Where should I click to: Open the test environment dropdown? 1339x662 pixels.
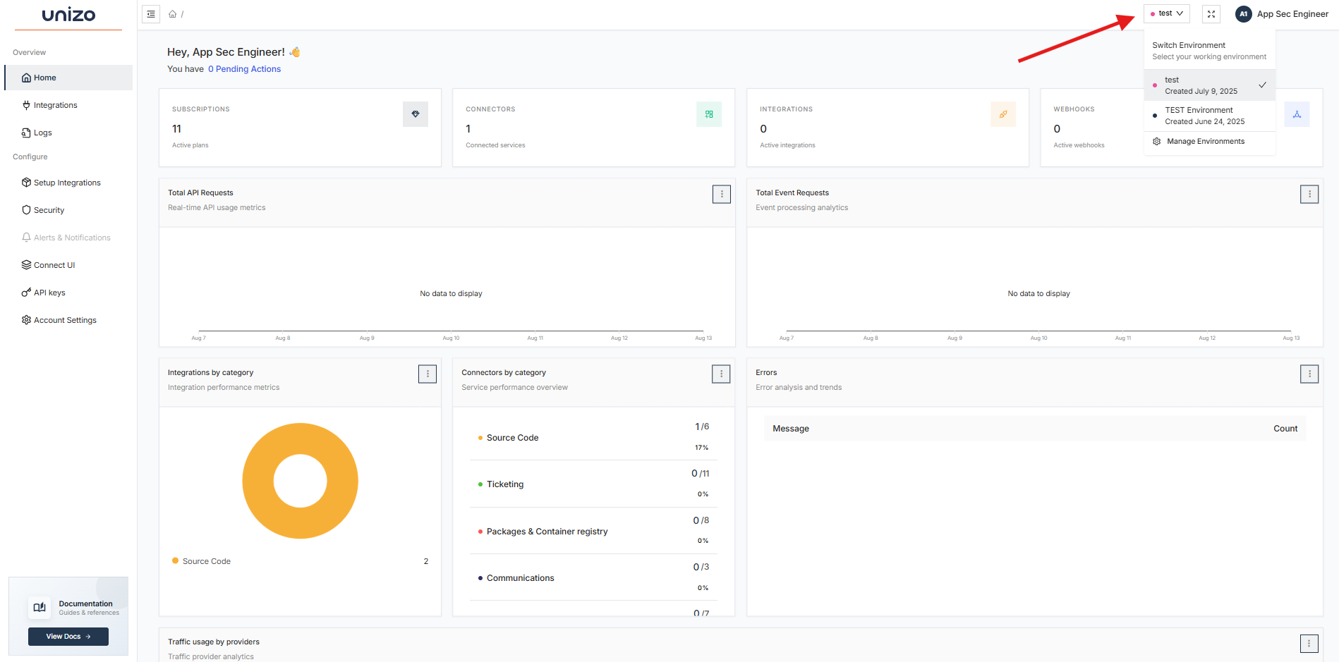pyautogui.click(x=1167, y=13)
